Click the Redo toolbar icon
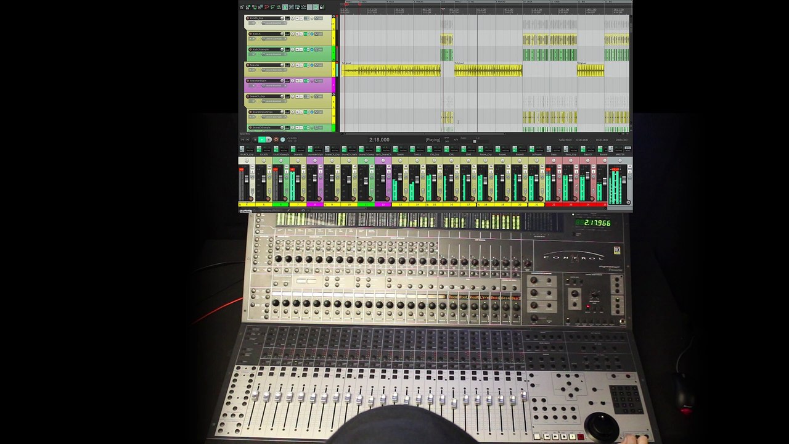789x444 pixels. click(272, 7)
